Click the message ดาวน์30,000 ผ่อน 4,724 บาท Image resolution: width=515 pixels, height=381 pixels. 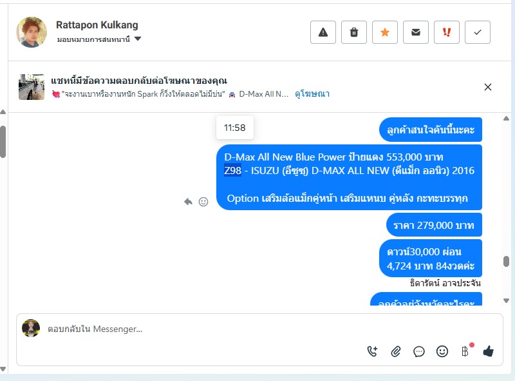tap(430, 259)
